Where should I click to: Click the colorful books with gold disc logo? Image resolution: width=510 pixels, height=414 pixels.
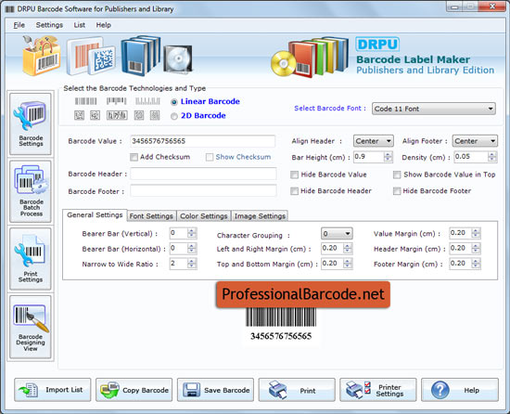[x=310, y=58]
